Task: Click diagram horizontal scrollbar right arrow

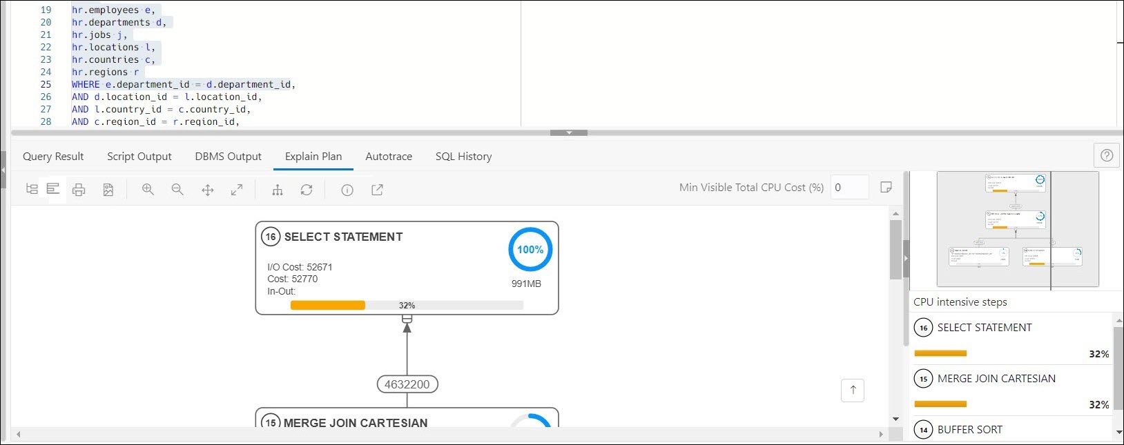Action: point(881,434)
